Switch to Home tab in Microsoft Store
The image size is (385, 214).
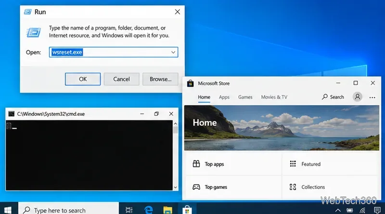(x=204, y=97)
